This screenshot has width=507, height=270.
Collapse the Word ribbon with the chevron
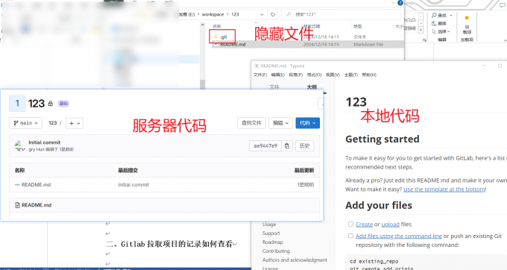tap(505, 40)
